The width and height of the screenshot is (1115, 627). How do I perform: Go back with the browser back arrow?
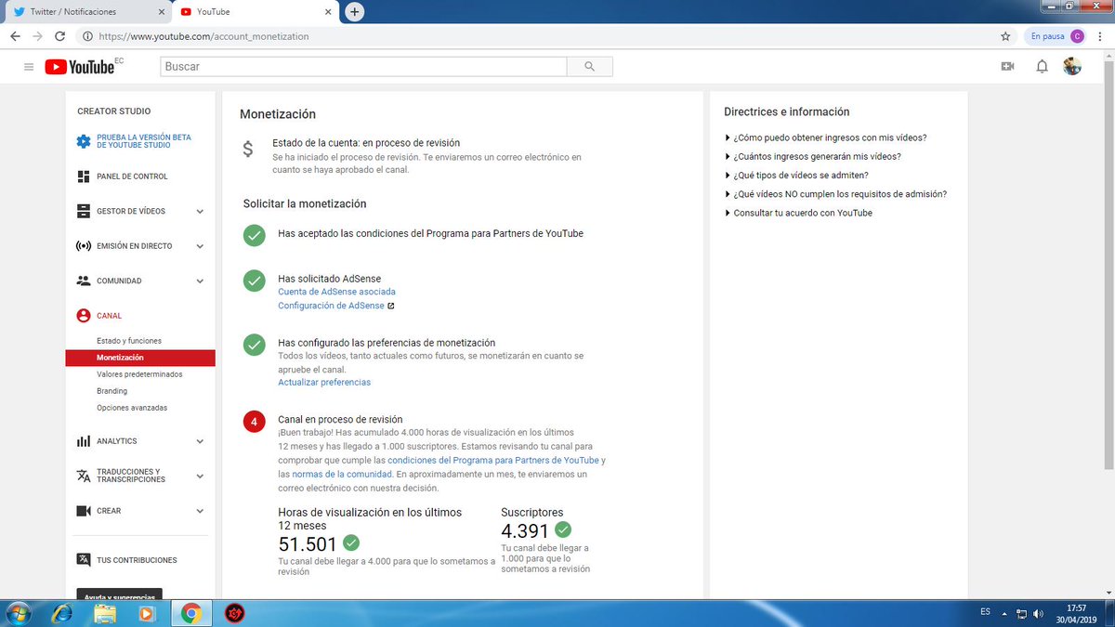(15, 36)
